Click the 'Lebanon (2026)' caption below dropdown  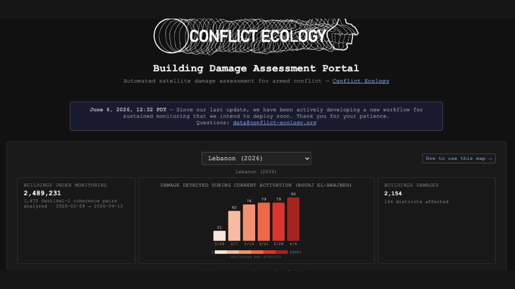(256, 172)
